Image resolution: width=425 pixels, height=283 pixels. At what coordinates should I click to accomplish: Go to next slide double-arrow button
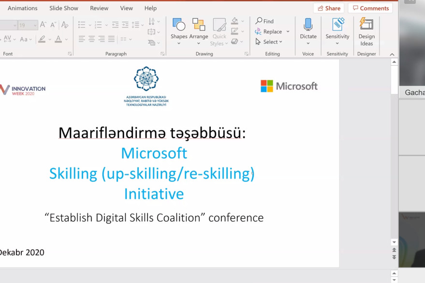pos(394,257)
